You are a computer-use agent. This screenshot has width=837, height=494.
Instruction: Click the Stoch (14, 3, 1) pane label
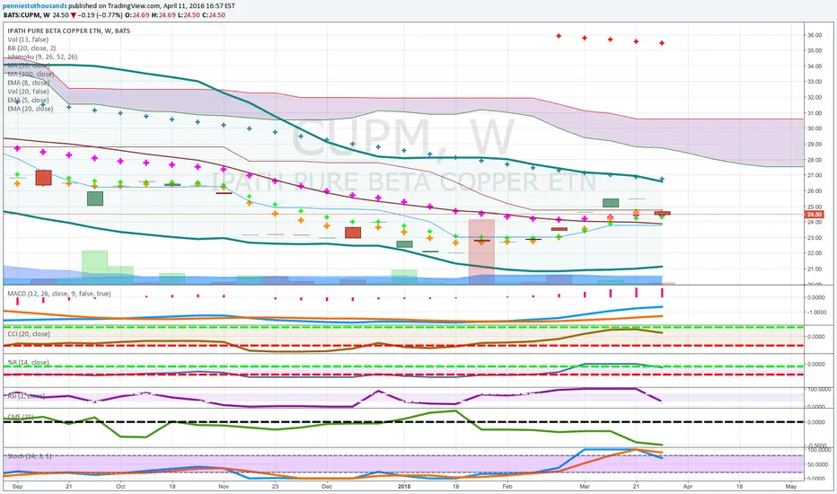coord(30,456)
